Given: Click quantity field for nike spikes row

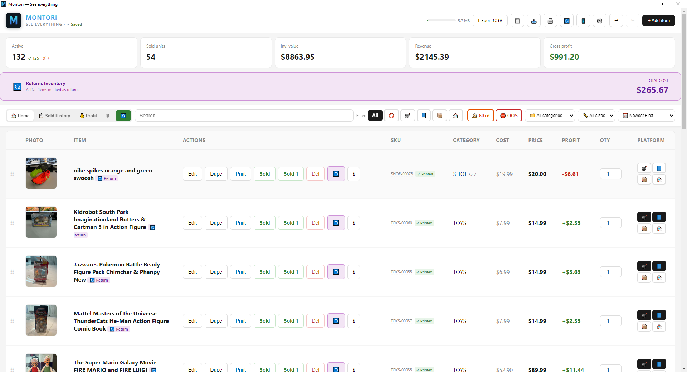Looking at the screenshot, I should [611, 174].
